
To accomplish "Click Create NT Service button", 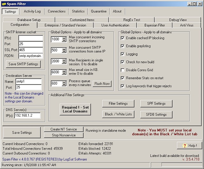I will [x=64, y=129].
